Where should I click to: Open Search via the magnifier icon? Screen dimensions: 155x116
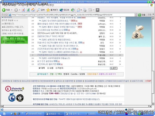tap(38, 10)
